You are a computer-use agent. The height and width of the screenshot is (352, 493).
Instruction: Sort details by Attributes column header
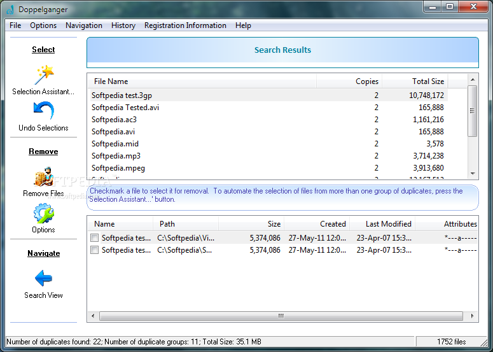tap(447, 224)
